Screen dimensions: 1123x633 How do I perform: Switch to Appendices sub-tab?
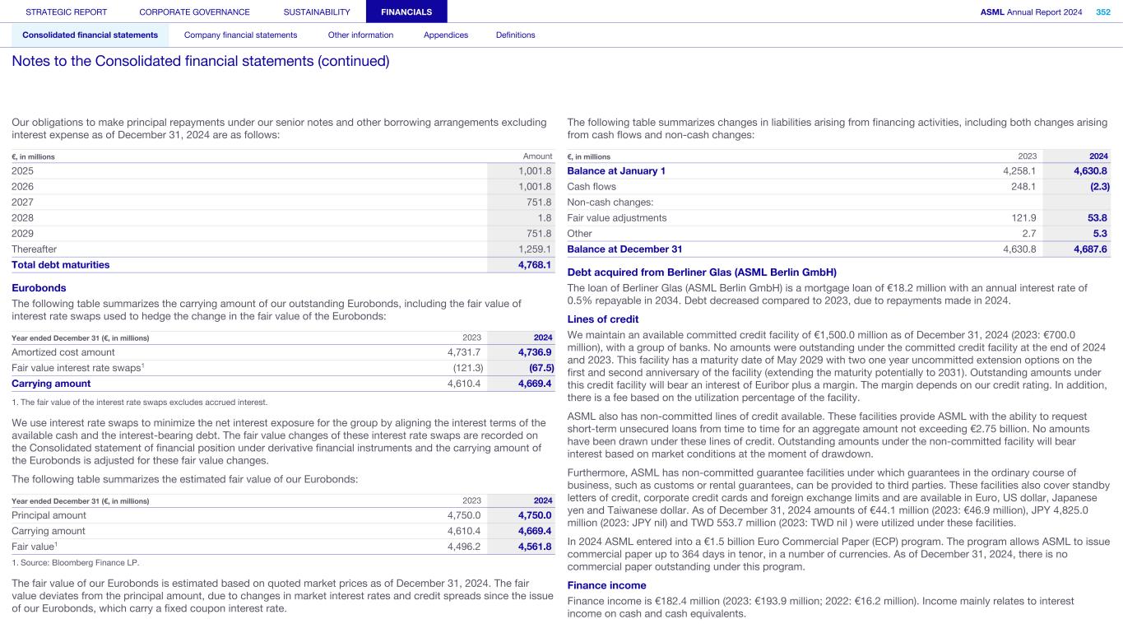click(x=445, y=35)
